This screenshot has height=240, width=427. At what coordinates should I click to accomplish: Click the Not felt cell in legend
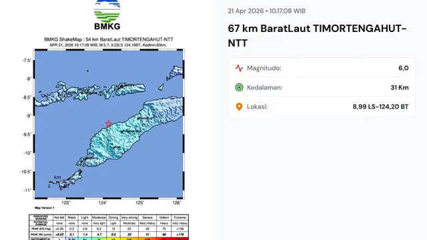coord(59,217)
